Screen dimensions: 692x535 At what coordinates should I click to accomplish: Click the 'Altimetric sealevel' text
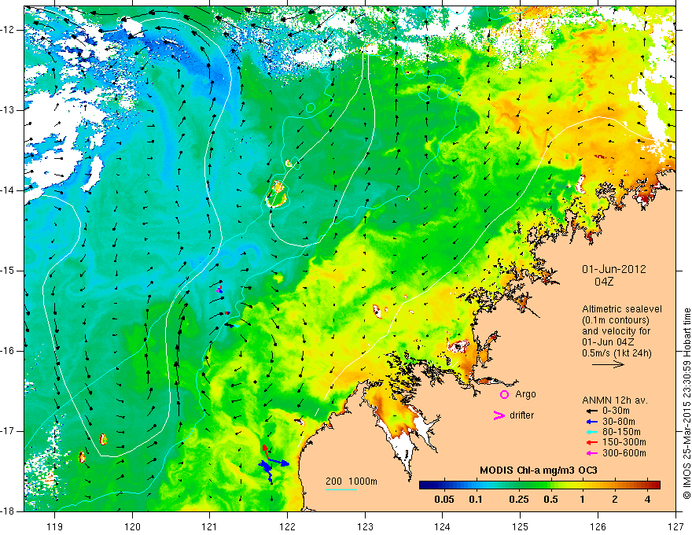[622, 309]
